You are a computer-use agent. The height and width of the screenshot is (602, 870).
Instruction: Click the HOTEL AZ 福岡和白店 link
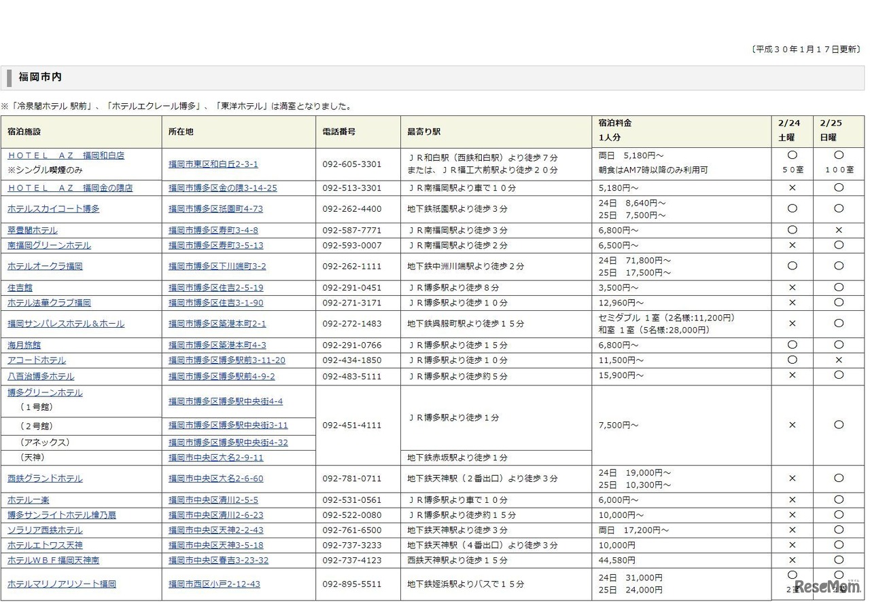coord(65,155)
